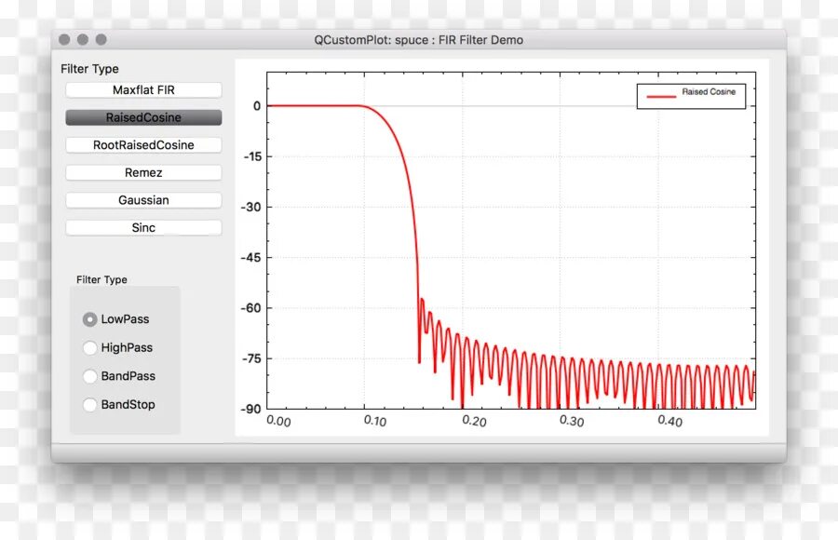Viewport: 838px width, 540px height.
Task: Choose the RootRaisedCosine filter
Action: pyautogui.click(x=142, y=145)
